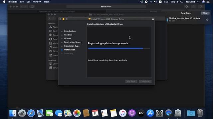The image size is (213, 119).
Task: Open Downloads in Finder sidebar
Action: click(x=54, y=39)
